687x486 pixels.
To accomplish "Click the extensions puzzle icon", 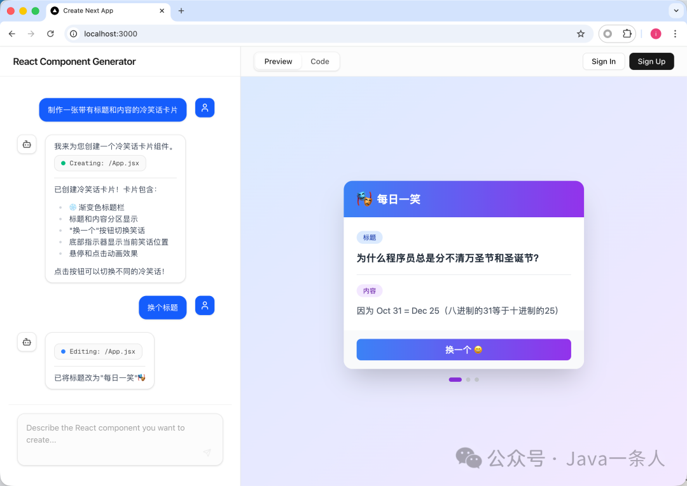I will (627, 34).
